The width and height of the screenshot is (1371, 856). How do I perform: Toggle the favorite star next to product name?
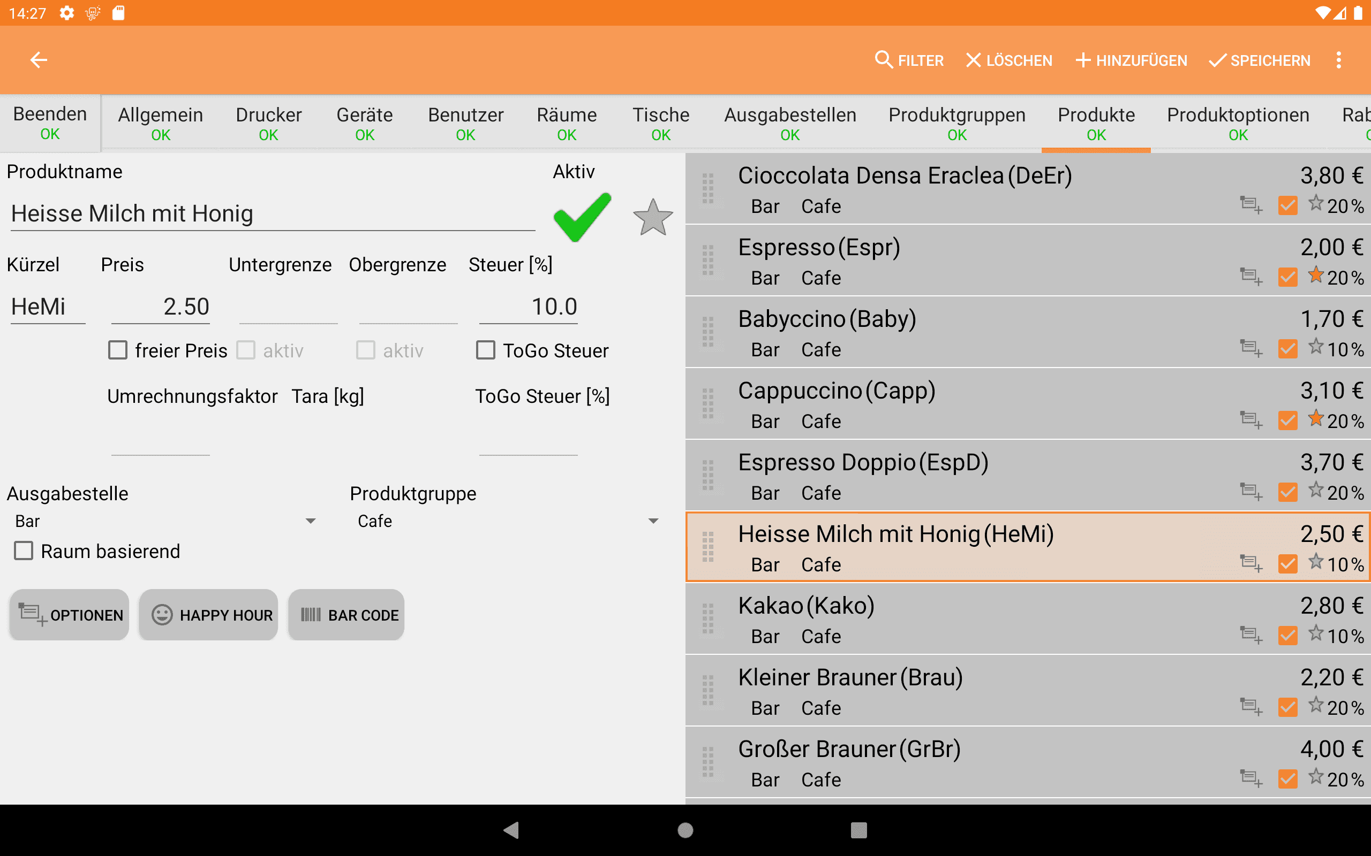point(653,217)
